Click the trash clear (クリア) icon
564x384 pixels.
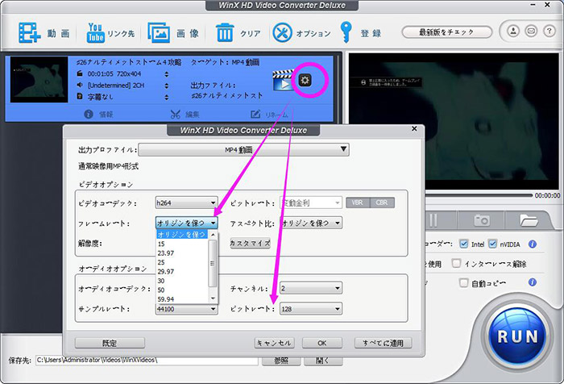point(225,33)
